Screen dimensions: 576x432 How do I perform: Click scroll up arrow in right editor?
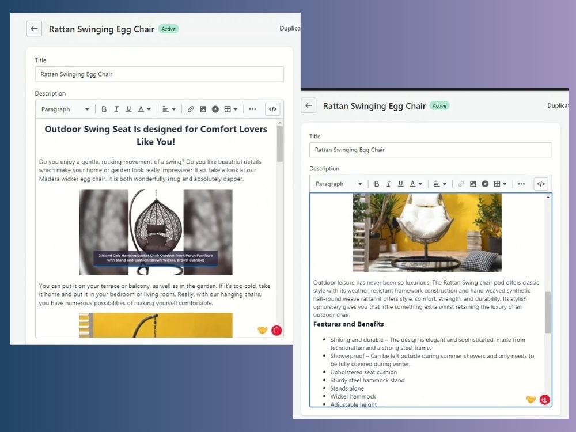click(548, 198)
